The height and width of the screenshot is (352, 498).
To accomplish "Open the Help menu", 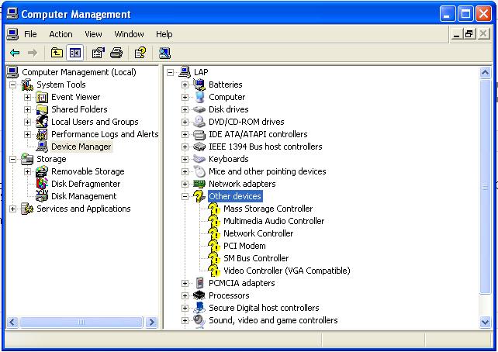I will point(164,34).
